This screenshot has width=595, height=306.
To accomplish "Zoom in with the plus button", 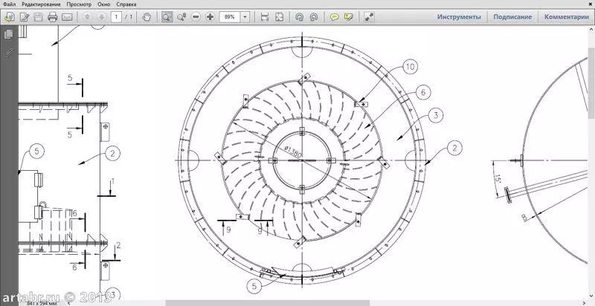I will click(x=210, y=17).
